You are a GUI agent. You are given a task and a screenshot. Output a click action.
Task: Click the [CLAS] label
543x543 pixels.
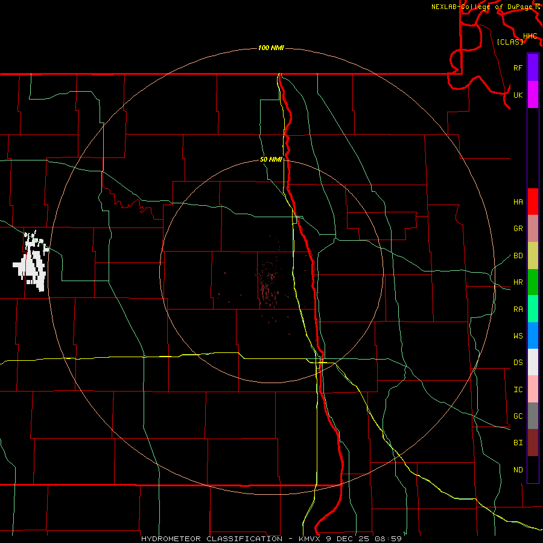[x=510, y=42]
